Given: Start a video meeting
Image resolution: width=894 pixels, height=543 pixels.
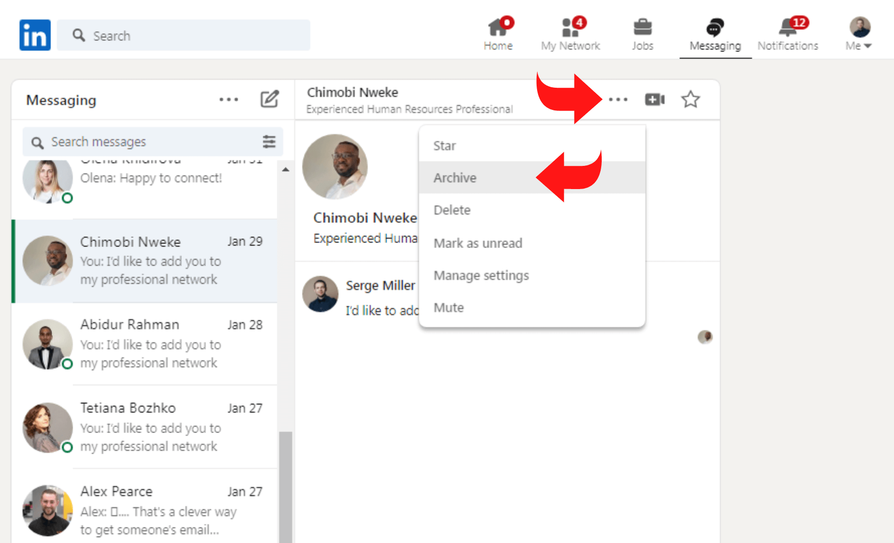Looking at the screenshot, I should pos(655,99).
